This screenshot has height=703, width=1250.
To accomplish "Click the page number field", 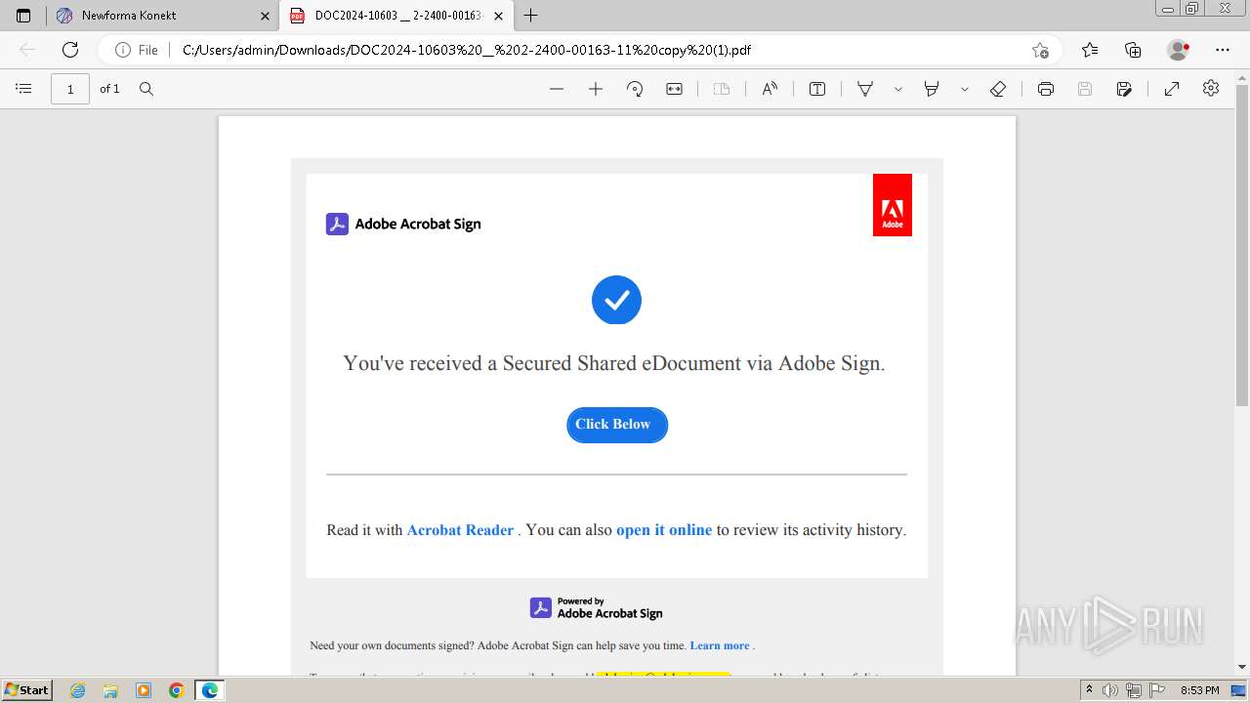I will point(70,89).
